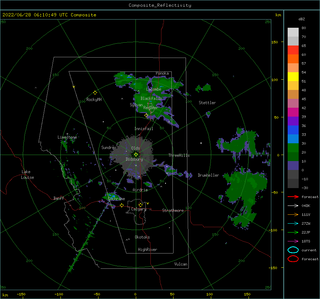Click the Limestone label
Viewport: 320px width, 299px height.
pos(67,137)
